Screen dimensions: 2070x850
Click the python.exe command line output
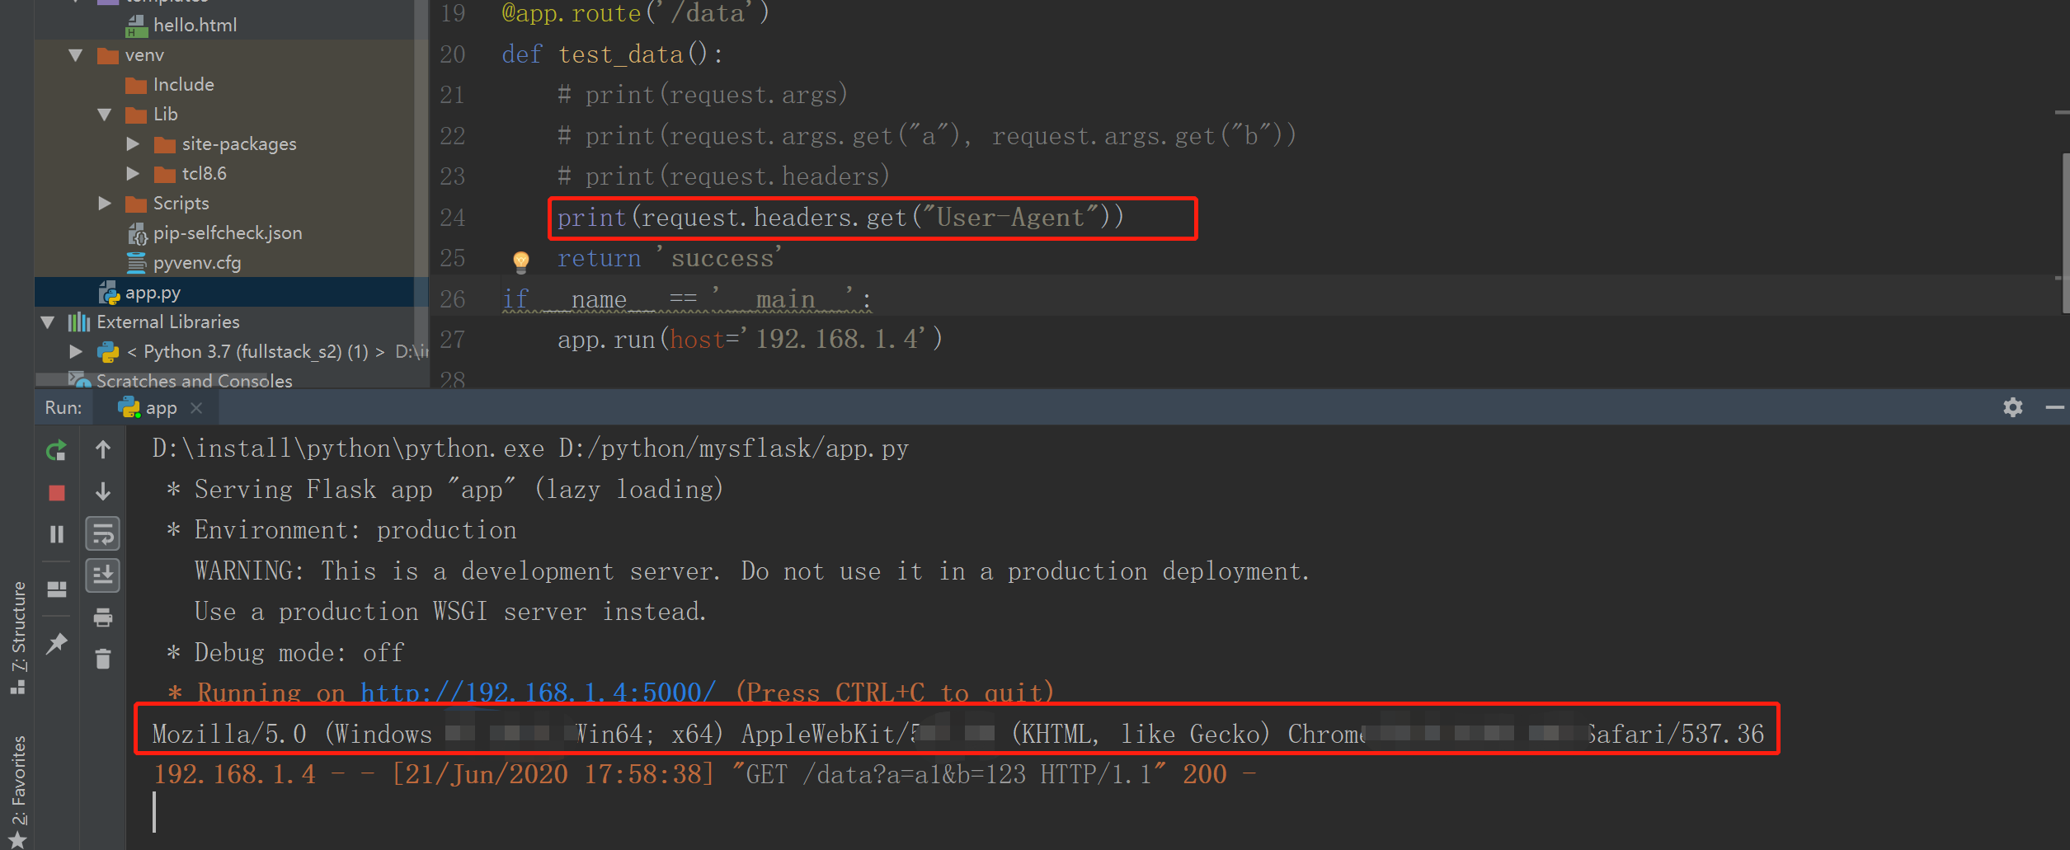tap(530, 448)
